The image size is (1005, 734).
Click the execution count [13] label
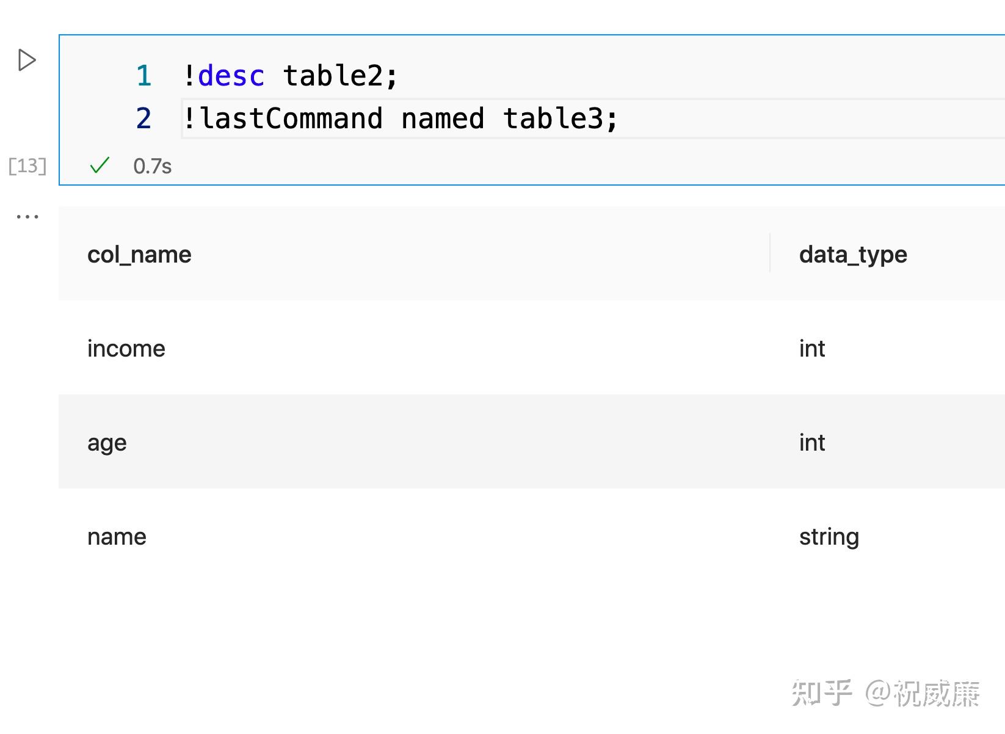point(27,166)
